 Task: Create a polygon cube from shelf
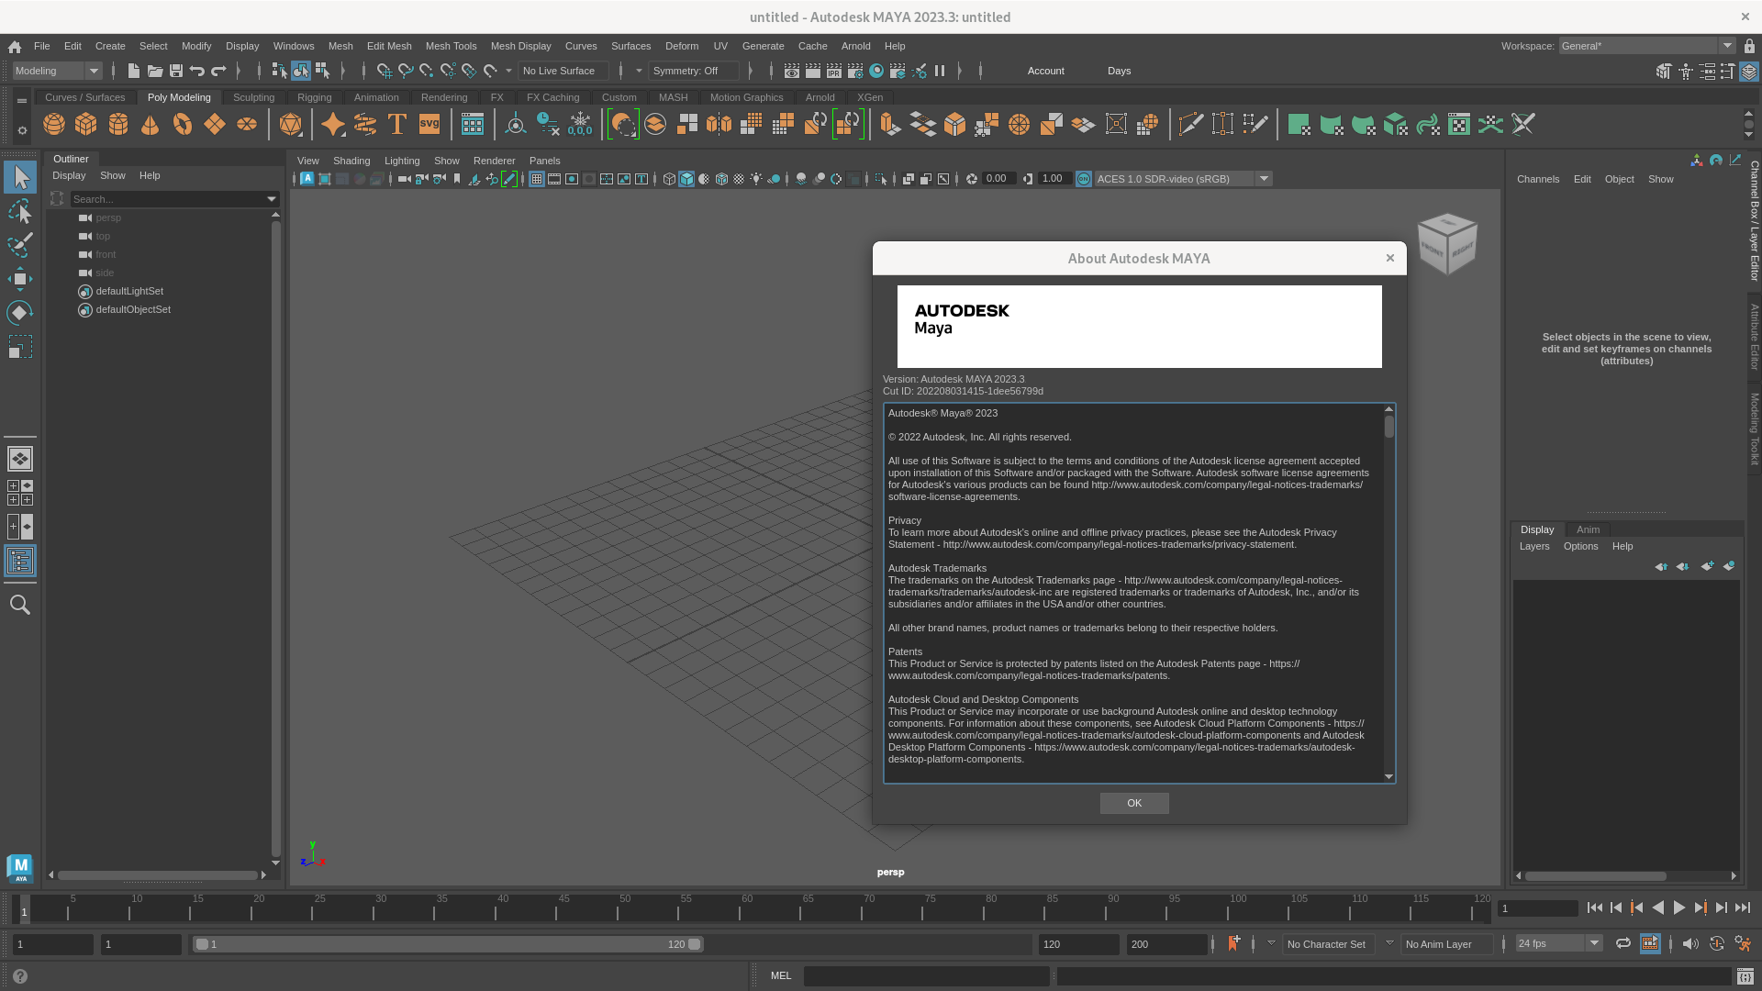(x=86, y=124)
